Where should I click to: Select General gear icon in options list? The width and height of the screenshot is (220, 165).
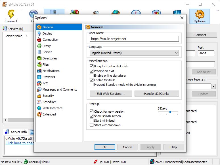[39, 27]
